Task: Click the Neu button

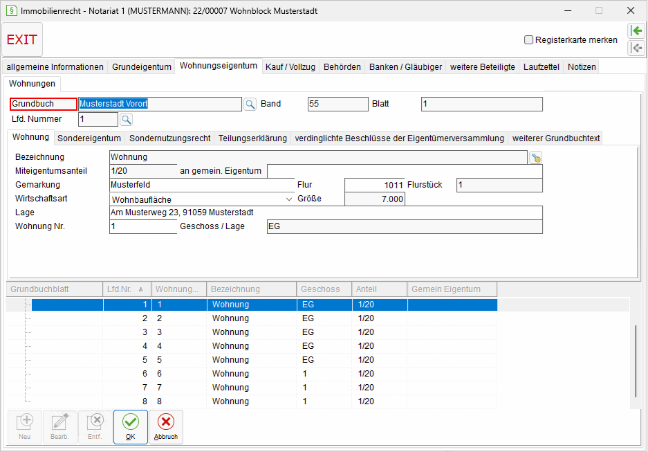Action: [25, 427]
